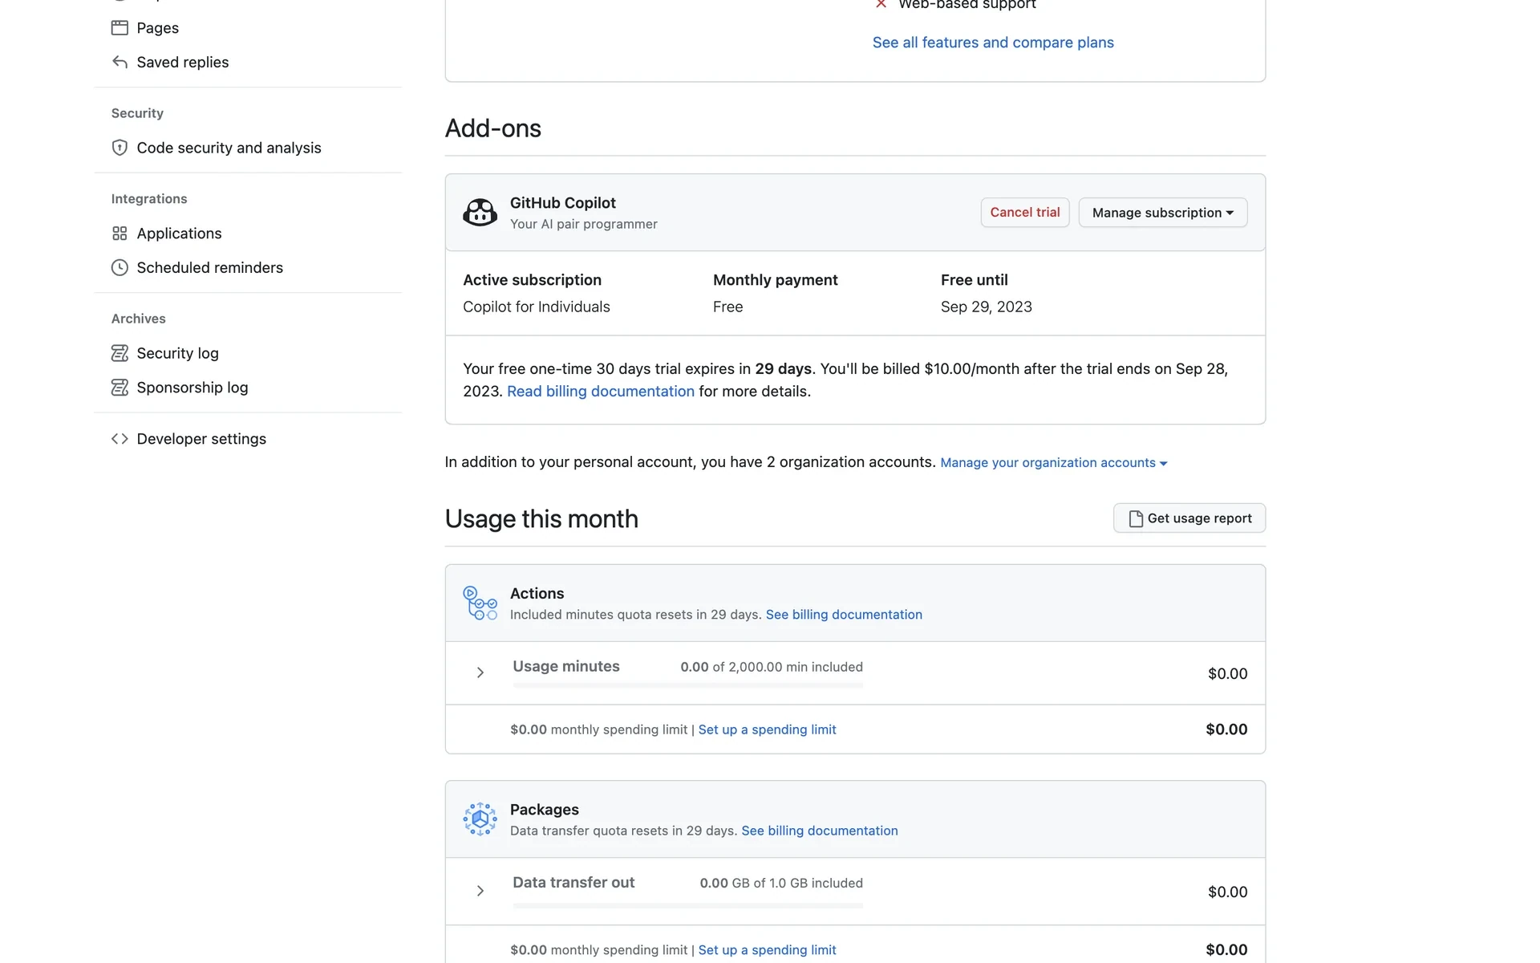Open Actions See billing documentation link
Viewport: 1540px width, 963px height.
(x=844, y=615)
